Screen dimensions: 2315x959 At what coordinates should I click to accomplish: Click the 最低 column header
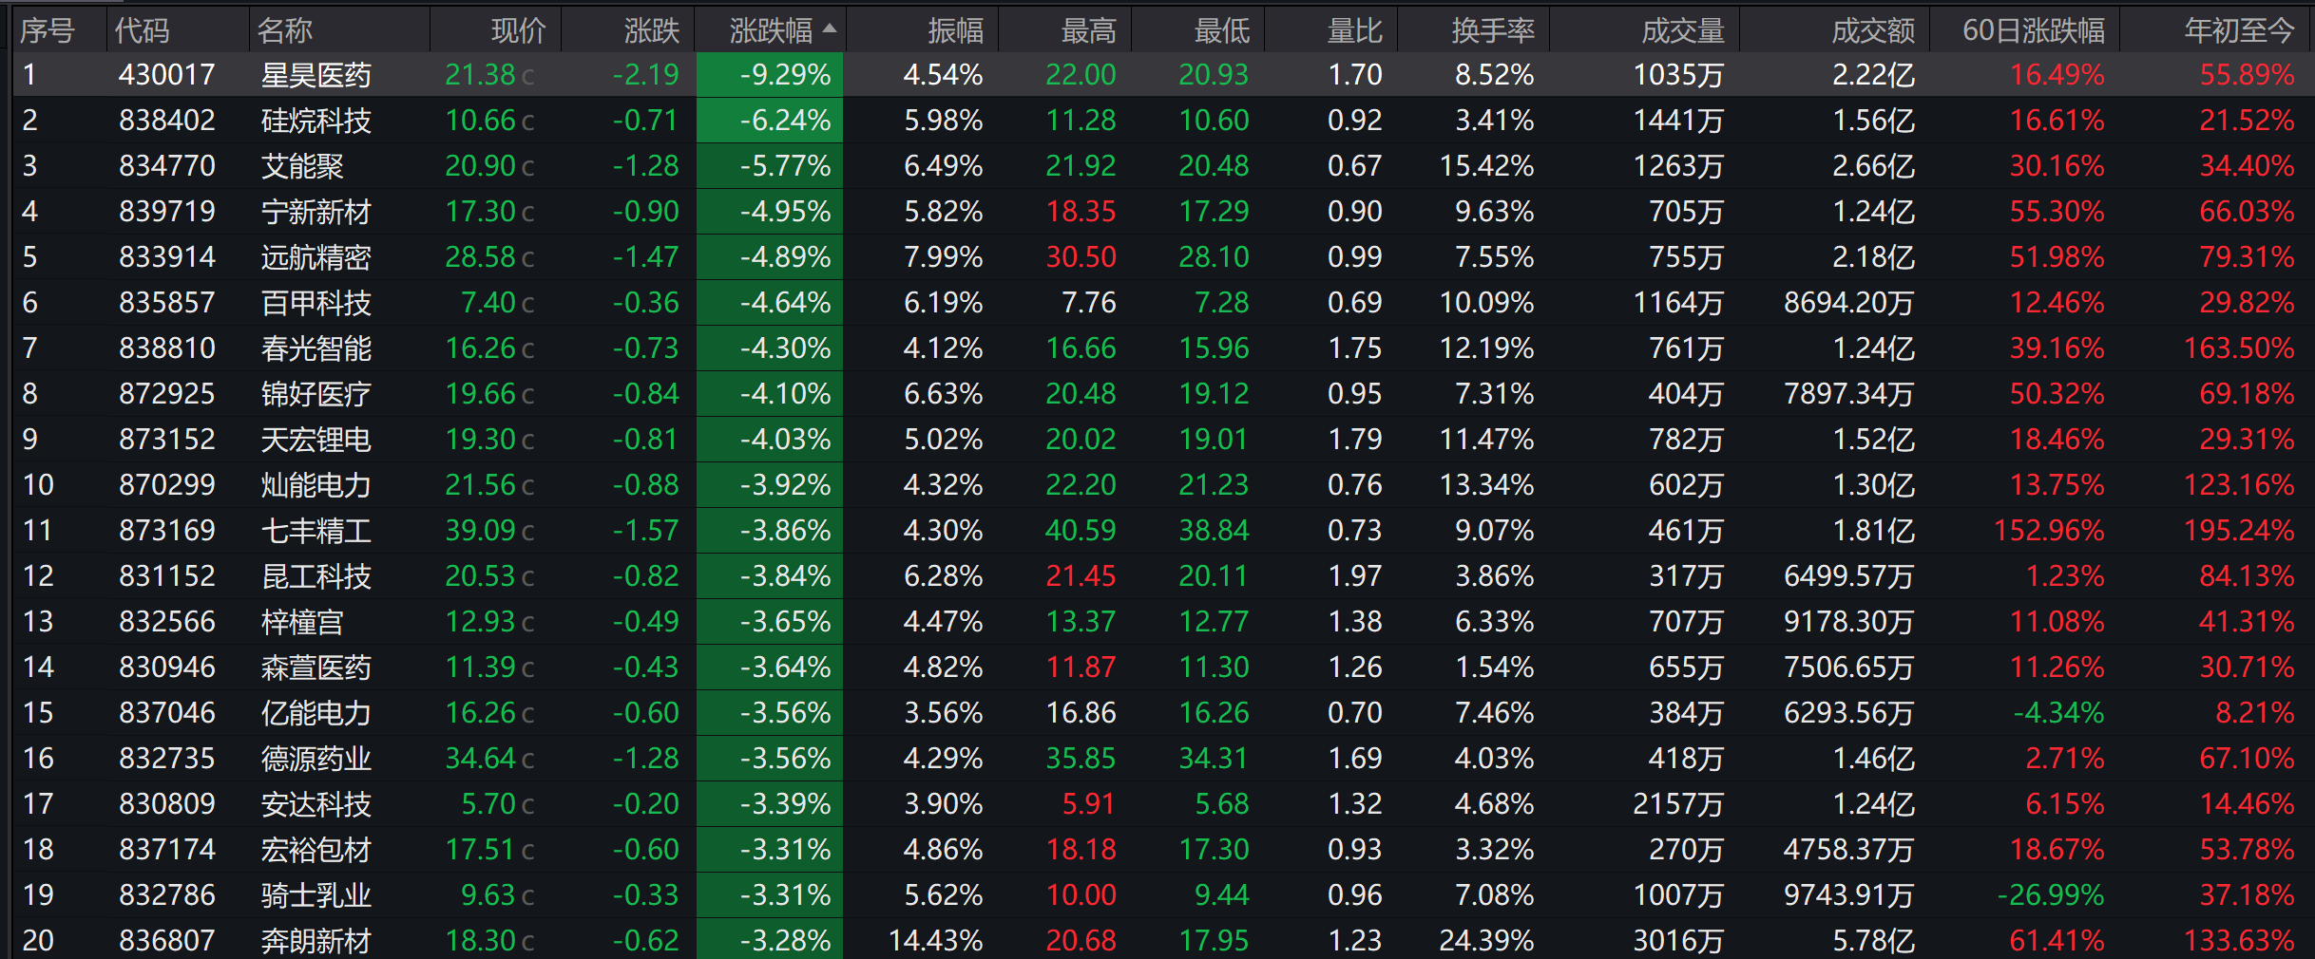point(1221,30)
